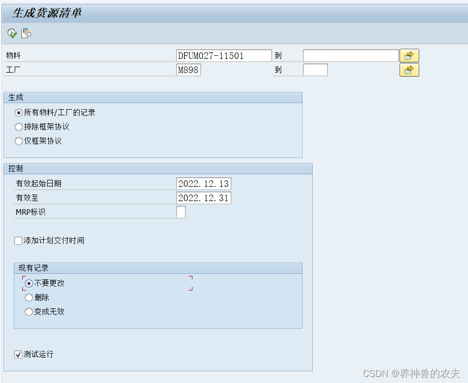Click the 有效起始日期 date field

203,183
